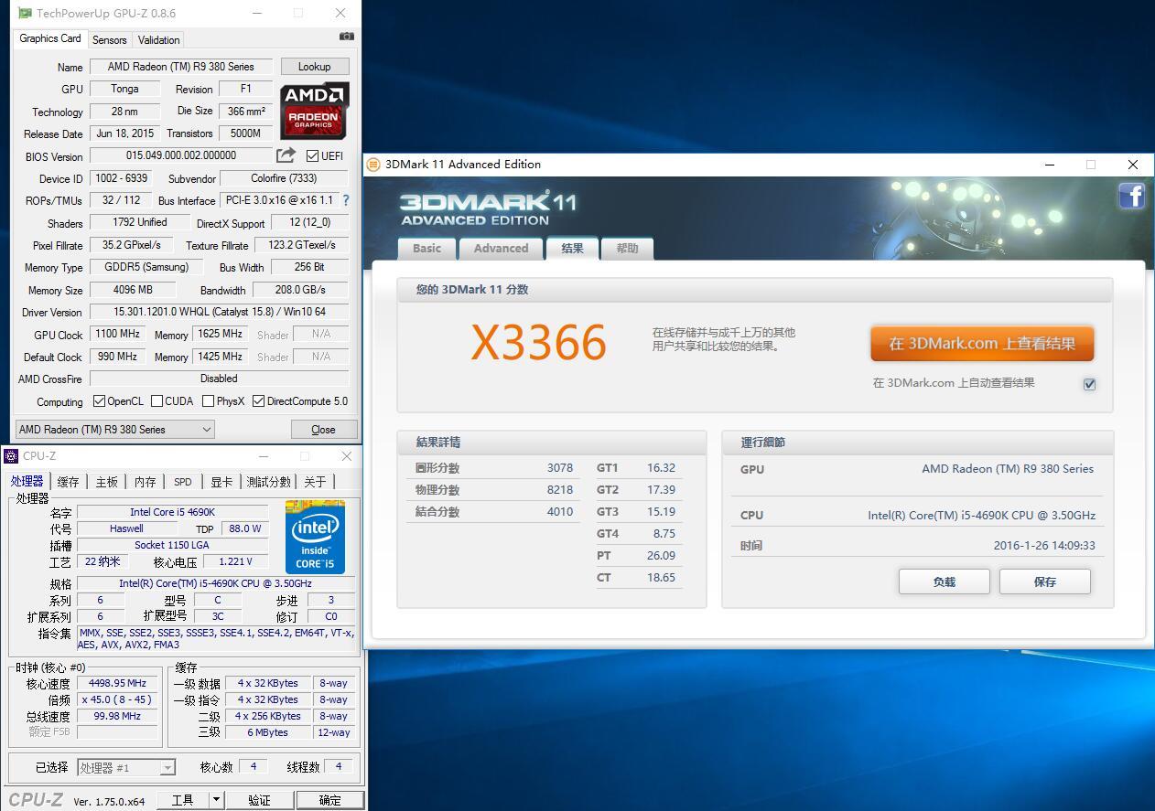Start render test via the question mark icon
Viewport: 1155px width, 811px height.
[x=346, y=200]
